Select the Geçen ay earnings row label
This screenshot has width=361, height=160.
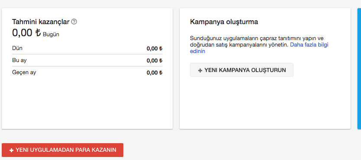click(x=24, y=72)
